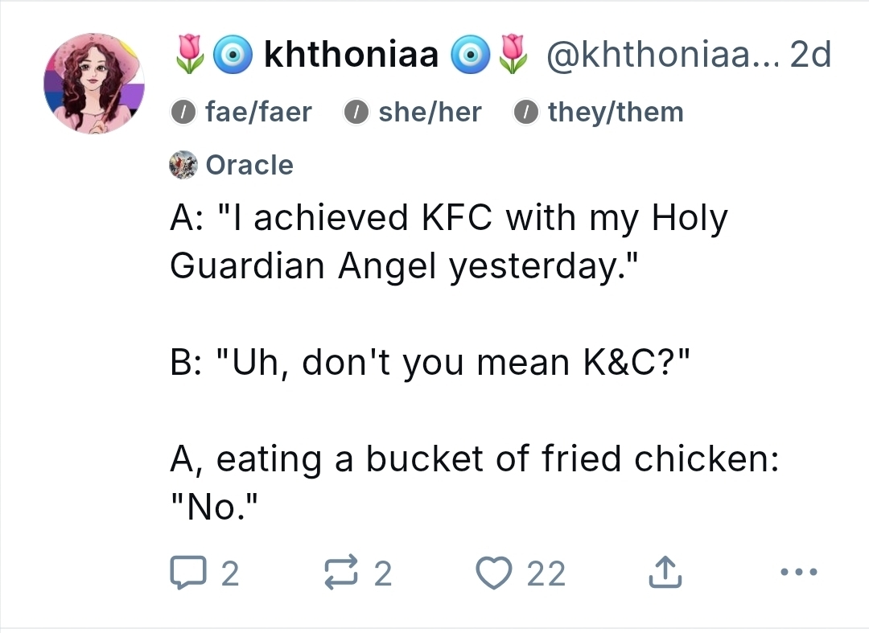869x633 pixels.
Task: Select the she/her pronoun tag text
Action: [x=430, y=113]
